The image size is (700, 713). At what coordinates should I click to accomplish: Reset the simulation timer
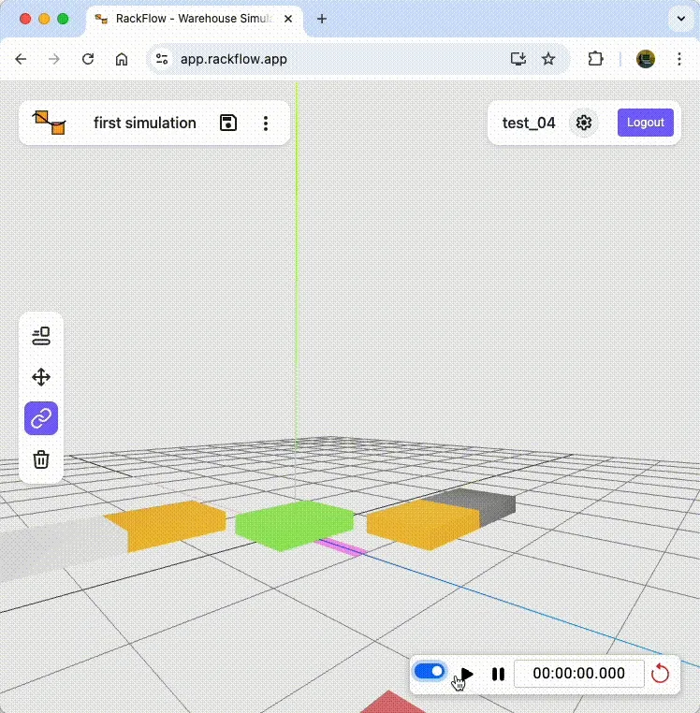[x=660, y=674]
